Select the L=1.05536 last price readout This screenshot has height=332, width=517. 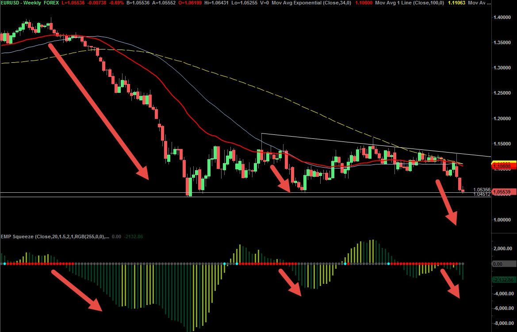73,3
